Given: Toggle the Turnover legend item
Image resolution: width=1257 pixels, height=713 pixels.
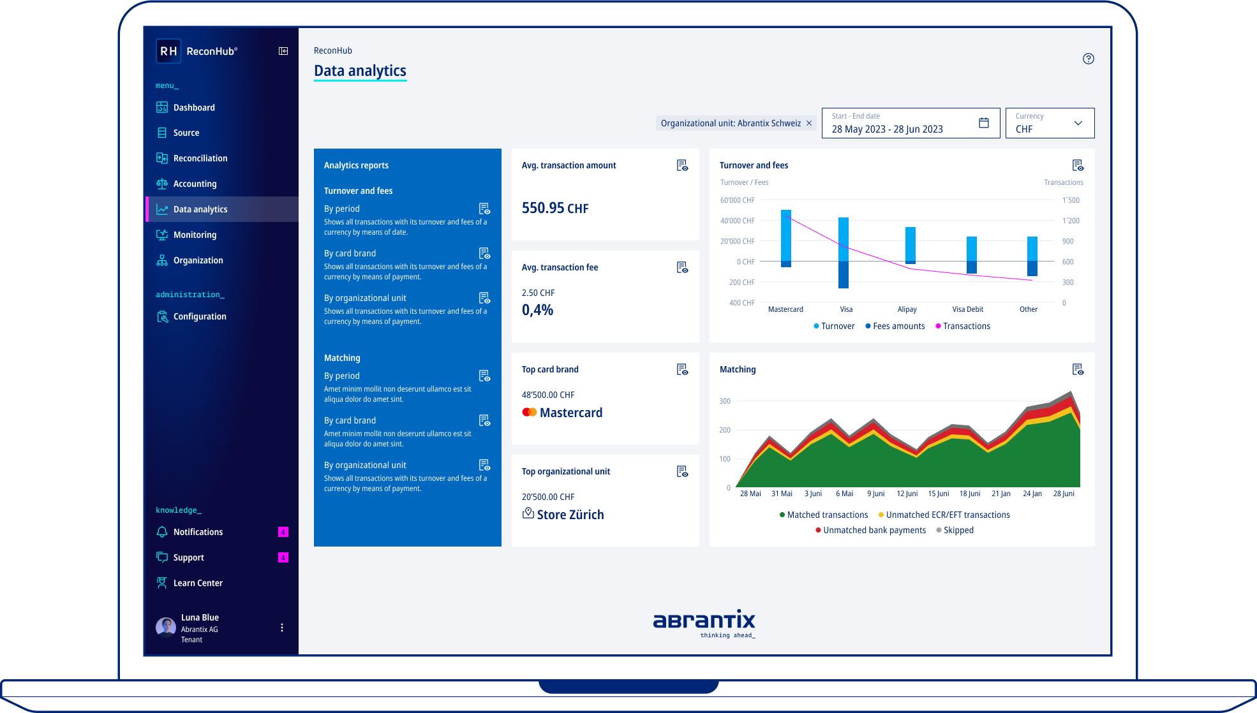Looking at the screenshot, I should pyautogui.click(x=834, y=326).
